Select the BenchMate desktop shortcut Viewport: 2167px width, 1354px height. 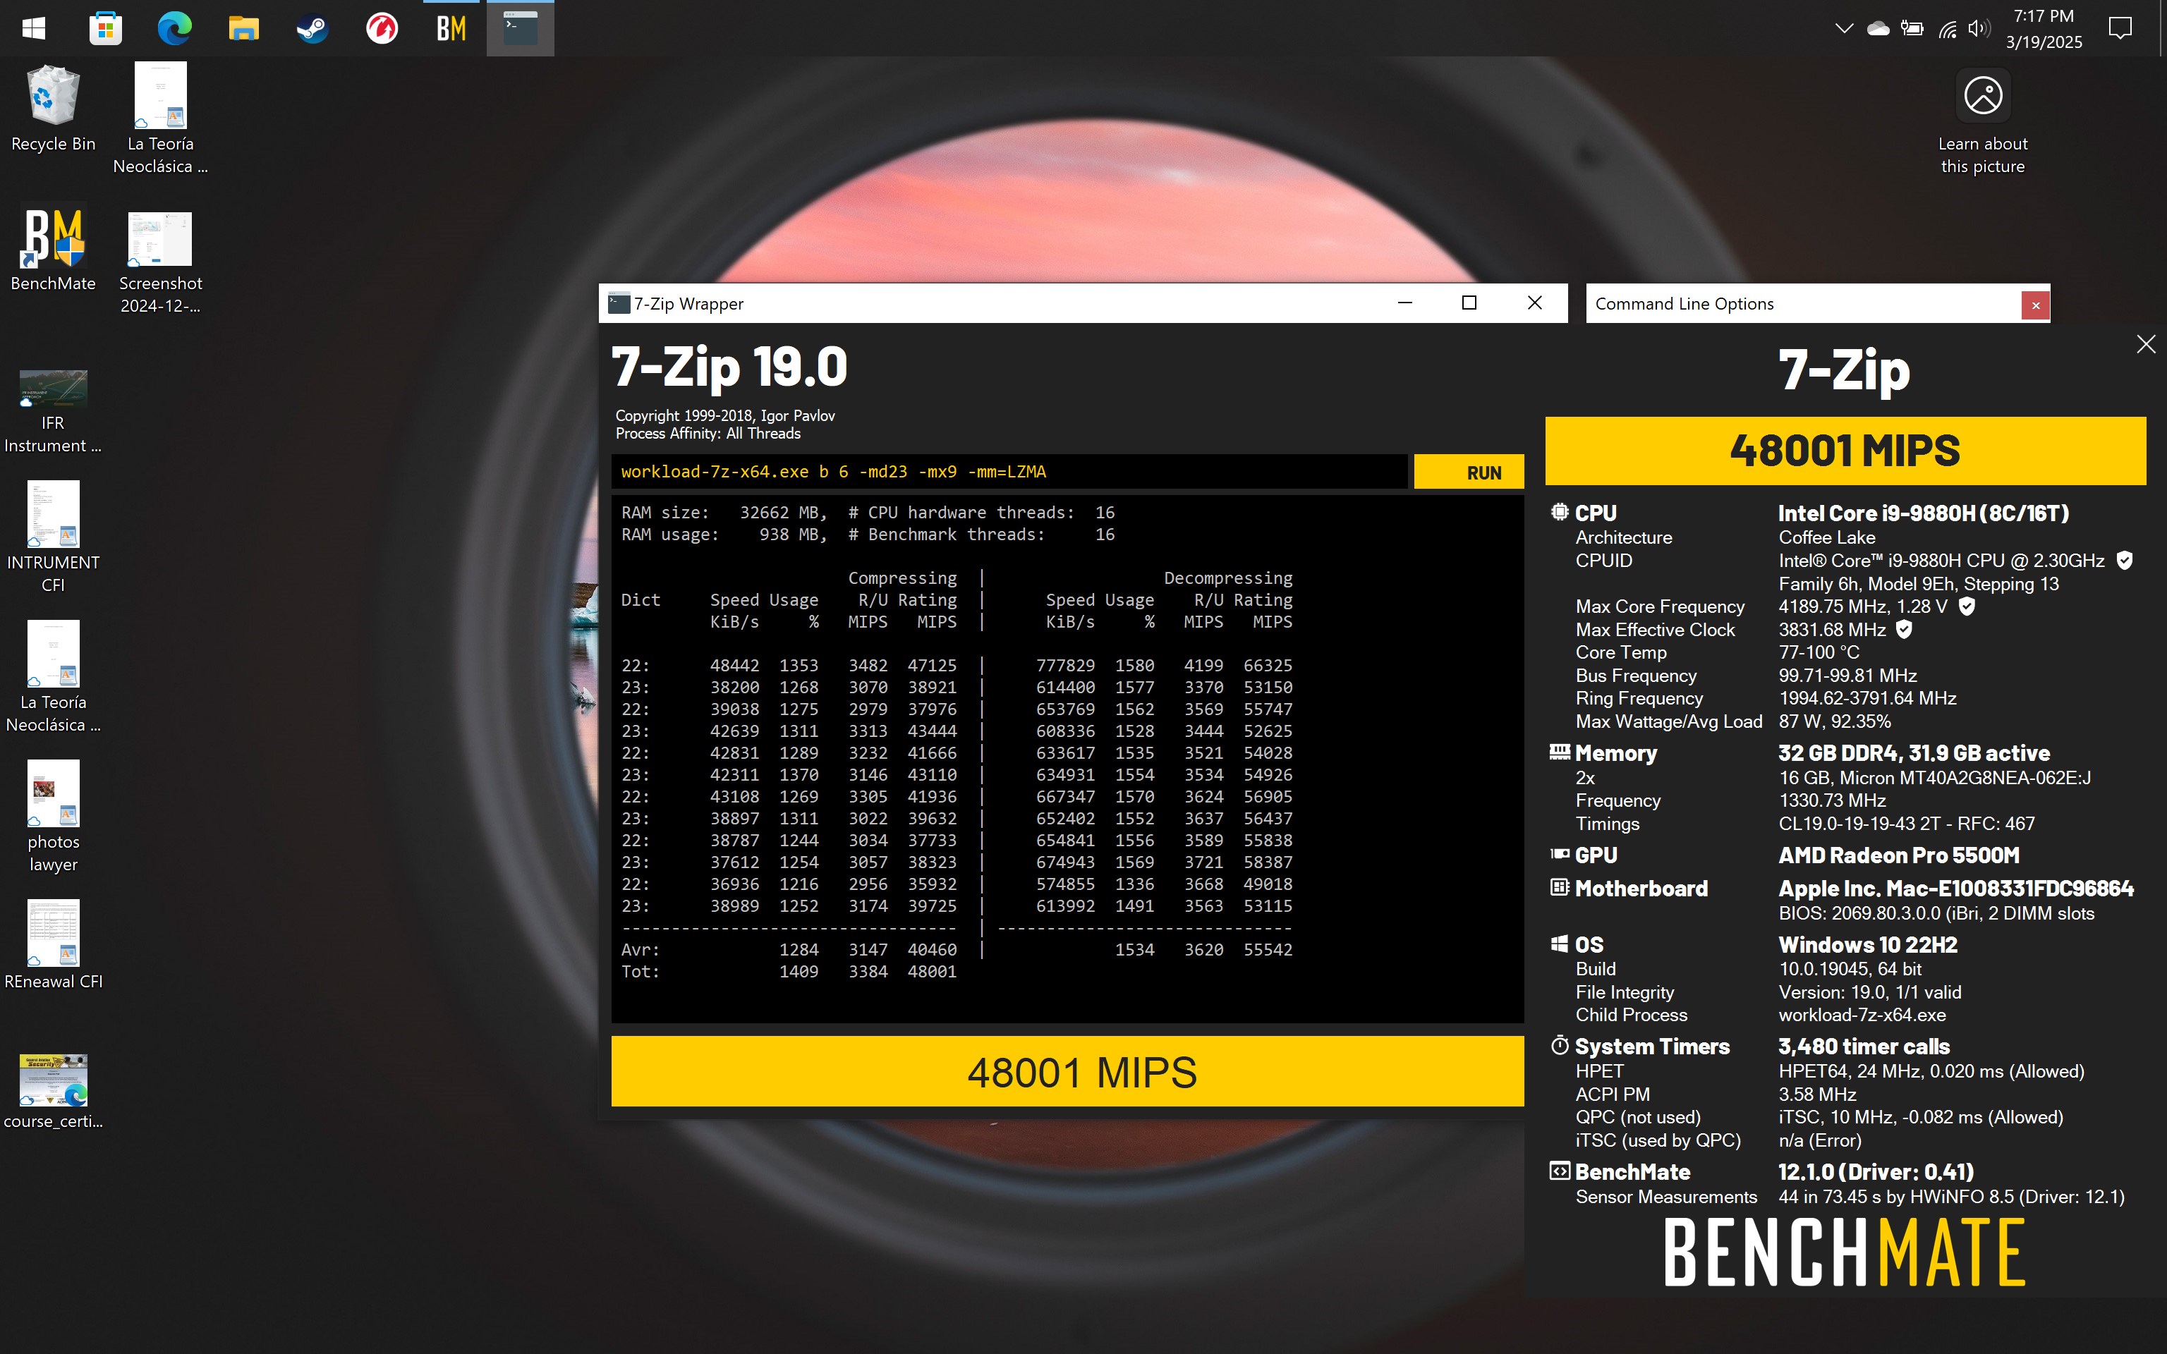click(x=53, y=249)
